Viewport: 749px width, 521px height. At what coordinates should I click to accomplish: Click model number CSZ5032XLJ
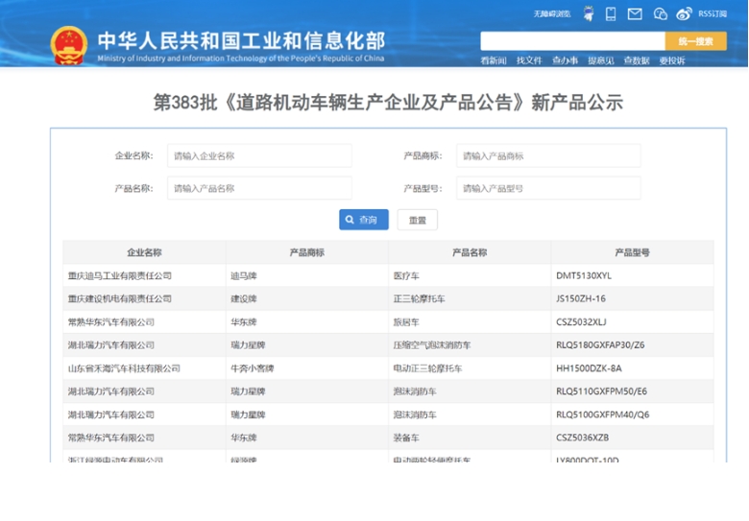tap(581, 322)
